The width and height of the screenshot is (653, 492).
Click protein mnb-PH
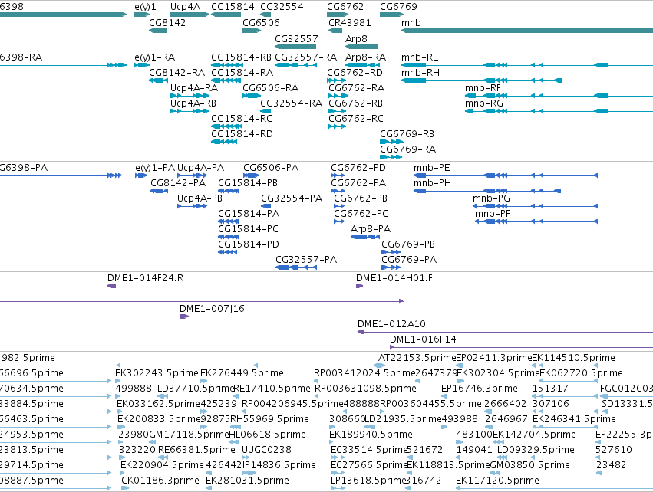point(432,183)
